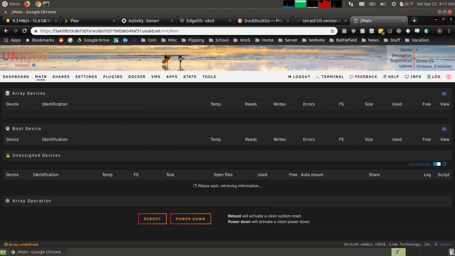Viewport: 455px width, 256px height.
Task: Open the Google bookmark icon
Action: click(70, 40)
